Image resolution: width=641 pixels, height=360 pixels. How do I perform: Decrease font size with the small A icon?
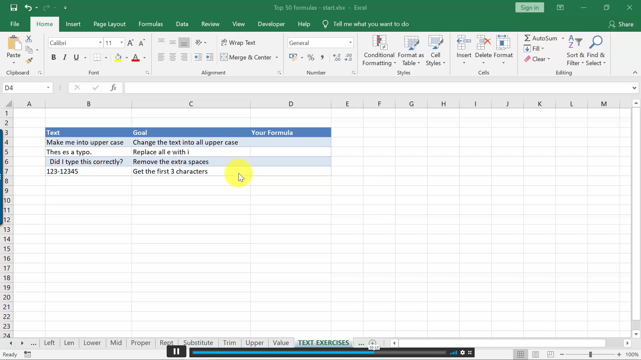142,43
